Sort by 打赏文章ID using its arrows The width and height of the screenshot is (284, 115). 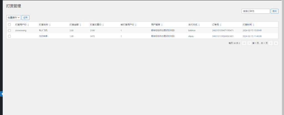coord(103,25)
